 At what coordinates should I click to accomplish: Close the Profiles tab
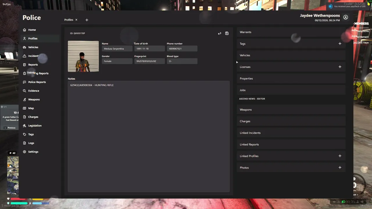click(x=76, y=20)
